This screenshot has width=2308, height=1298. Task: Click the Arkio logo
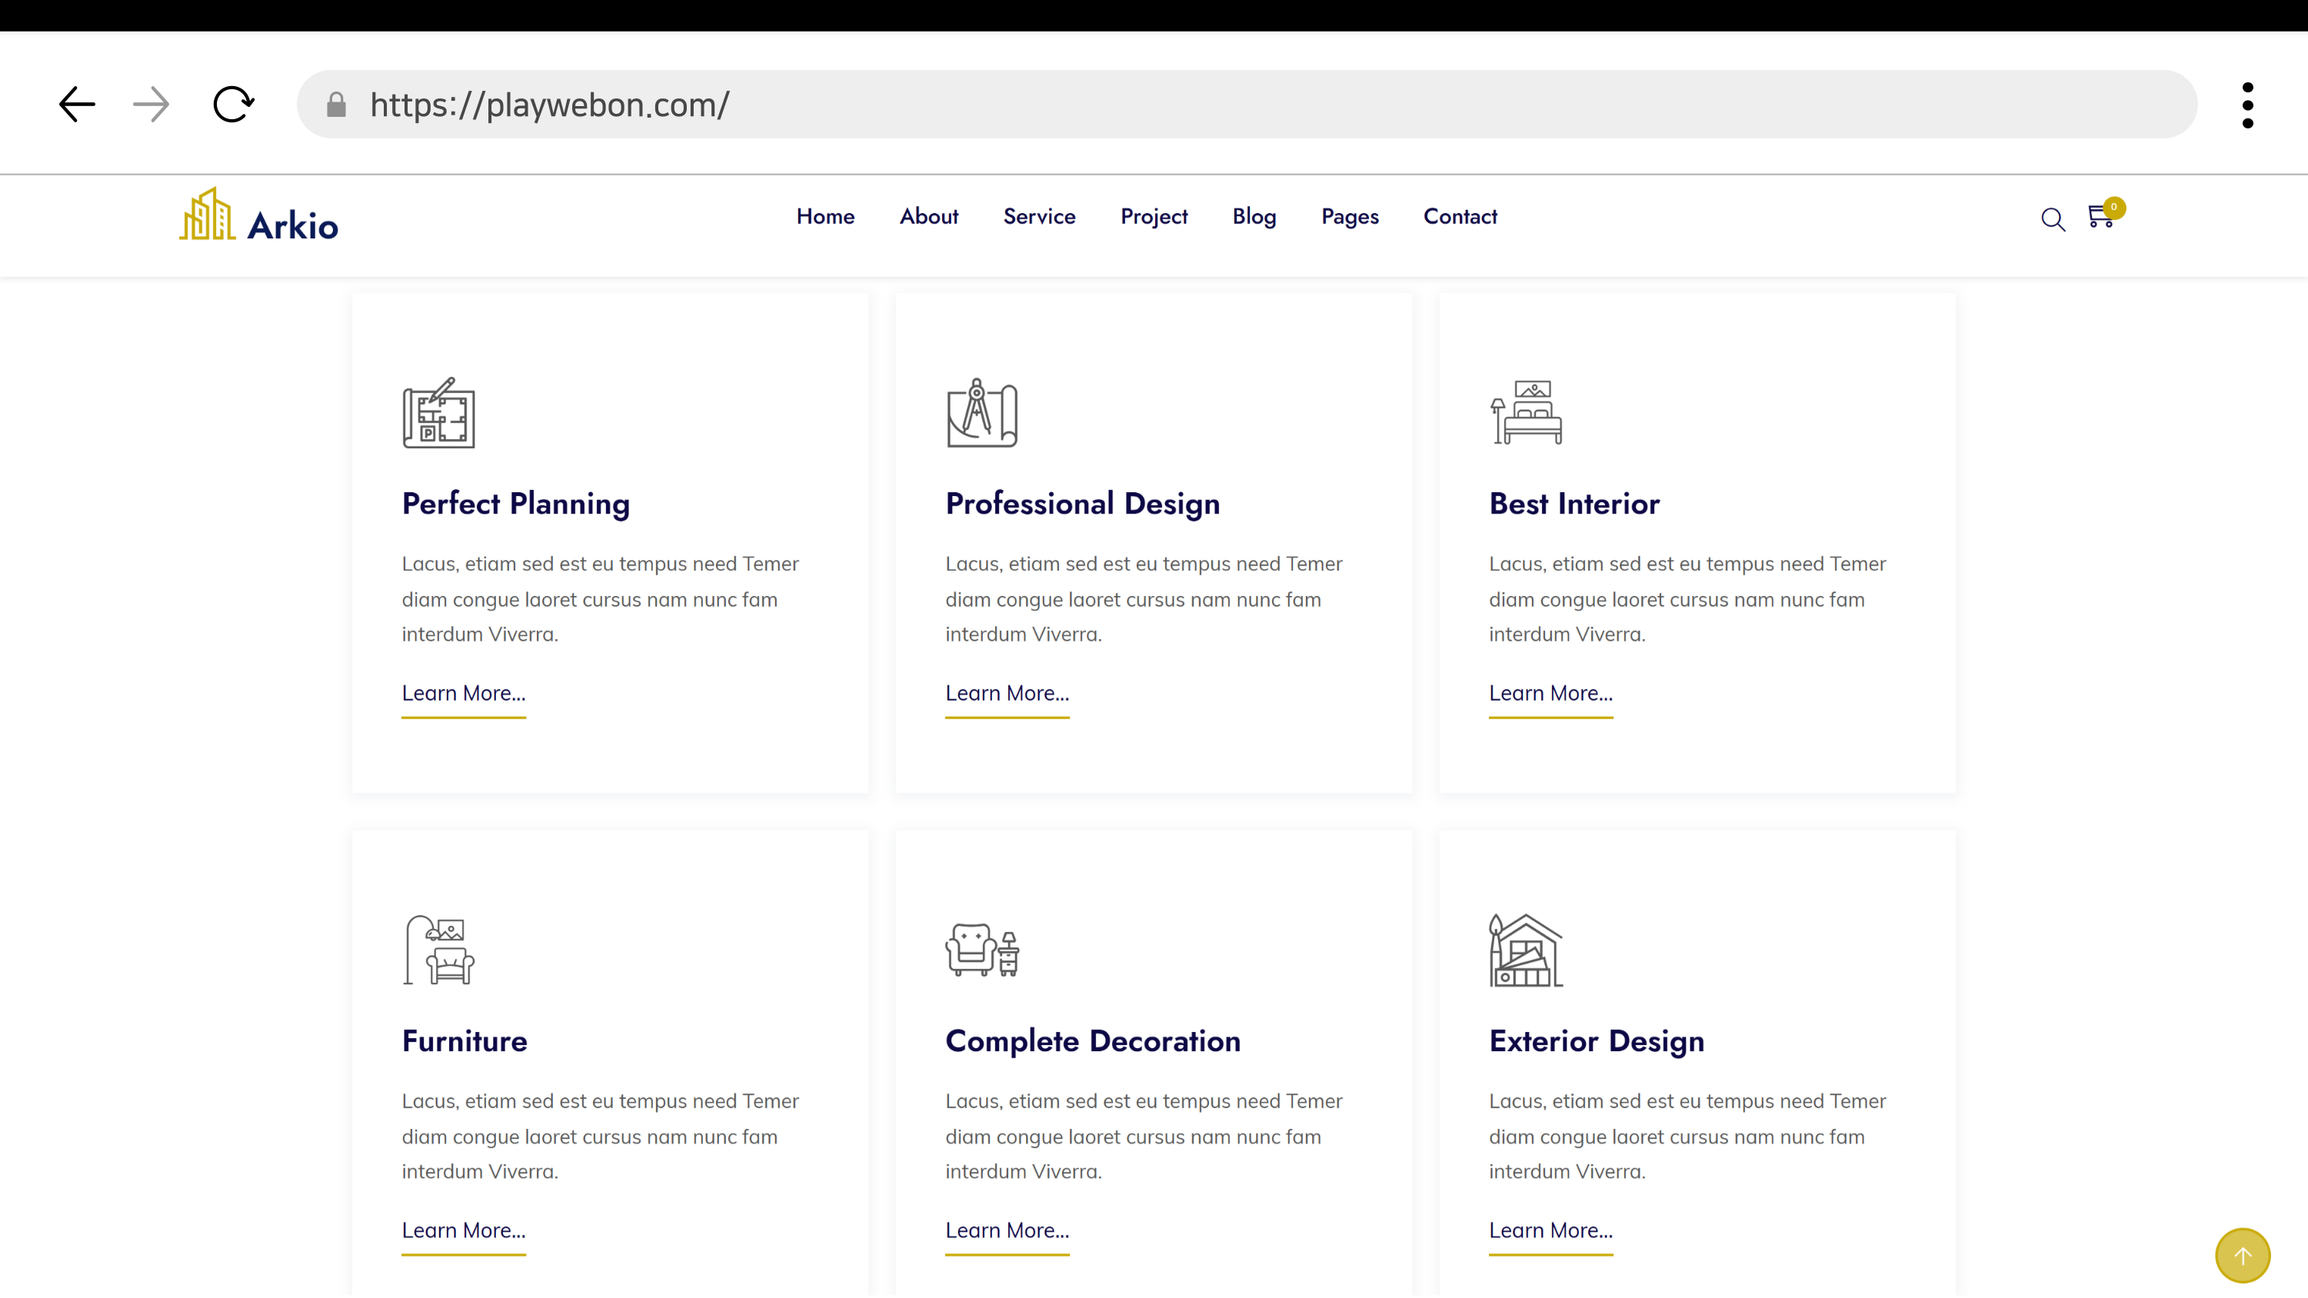pyautogui.click(x=259, y=217)
